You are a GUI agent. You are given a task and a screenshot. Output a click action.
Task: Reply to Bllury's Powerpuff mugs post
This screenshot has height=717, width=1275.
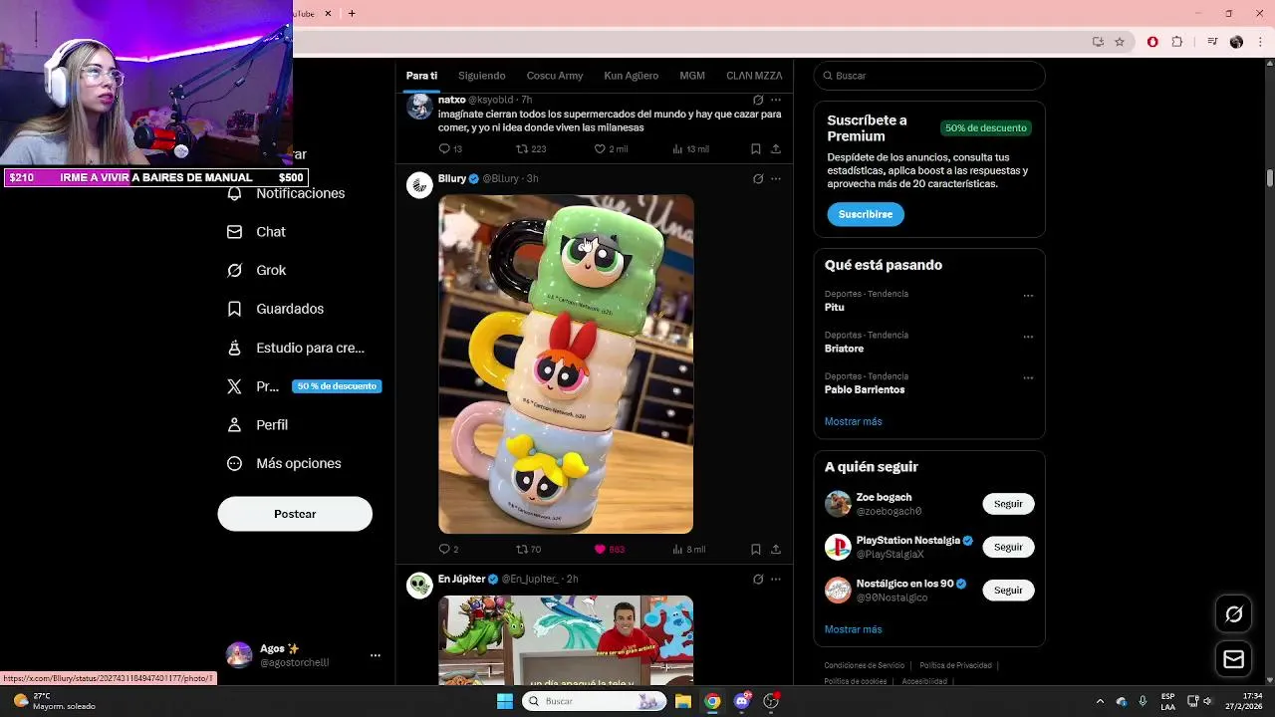point(444,549)
